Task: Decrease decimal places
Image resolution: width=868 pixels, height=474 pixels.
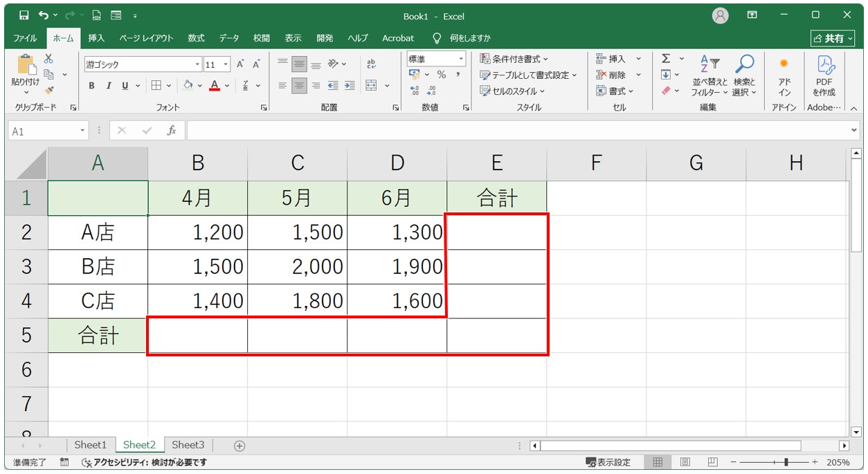Action: 431,91
